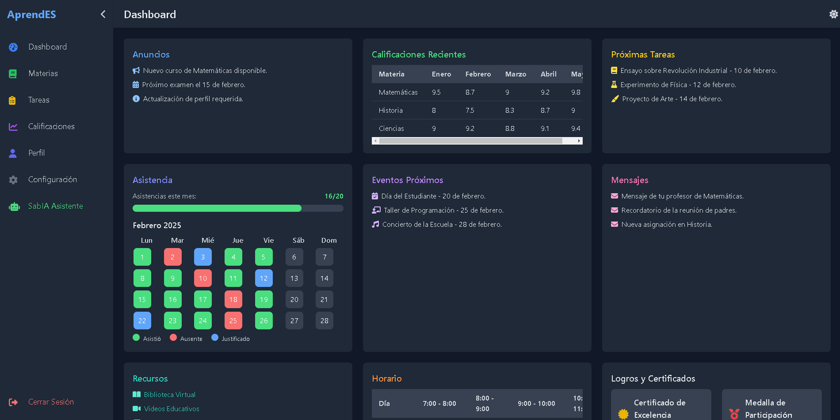Click the music note icon for Concierto de la Escuela

pos(374,224)
